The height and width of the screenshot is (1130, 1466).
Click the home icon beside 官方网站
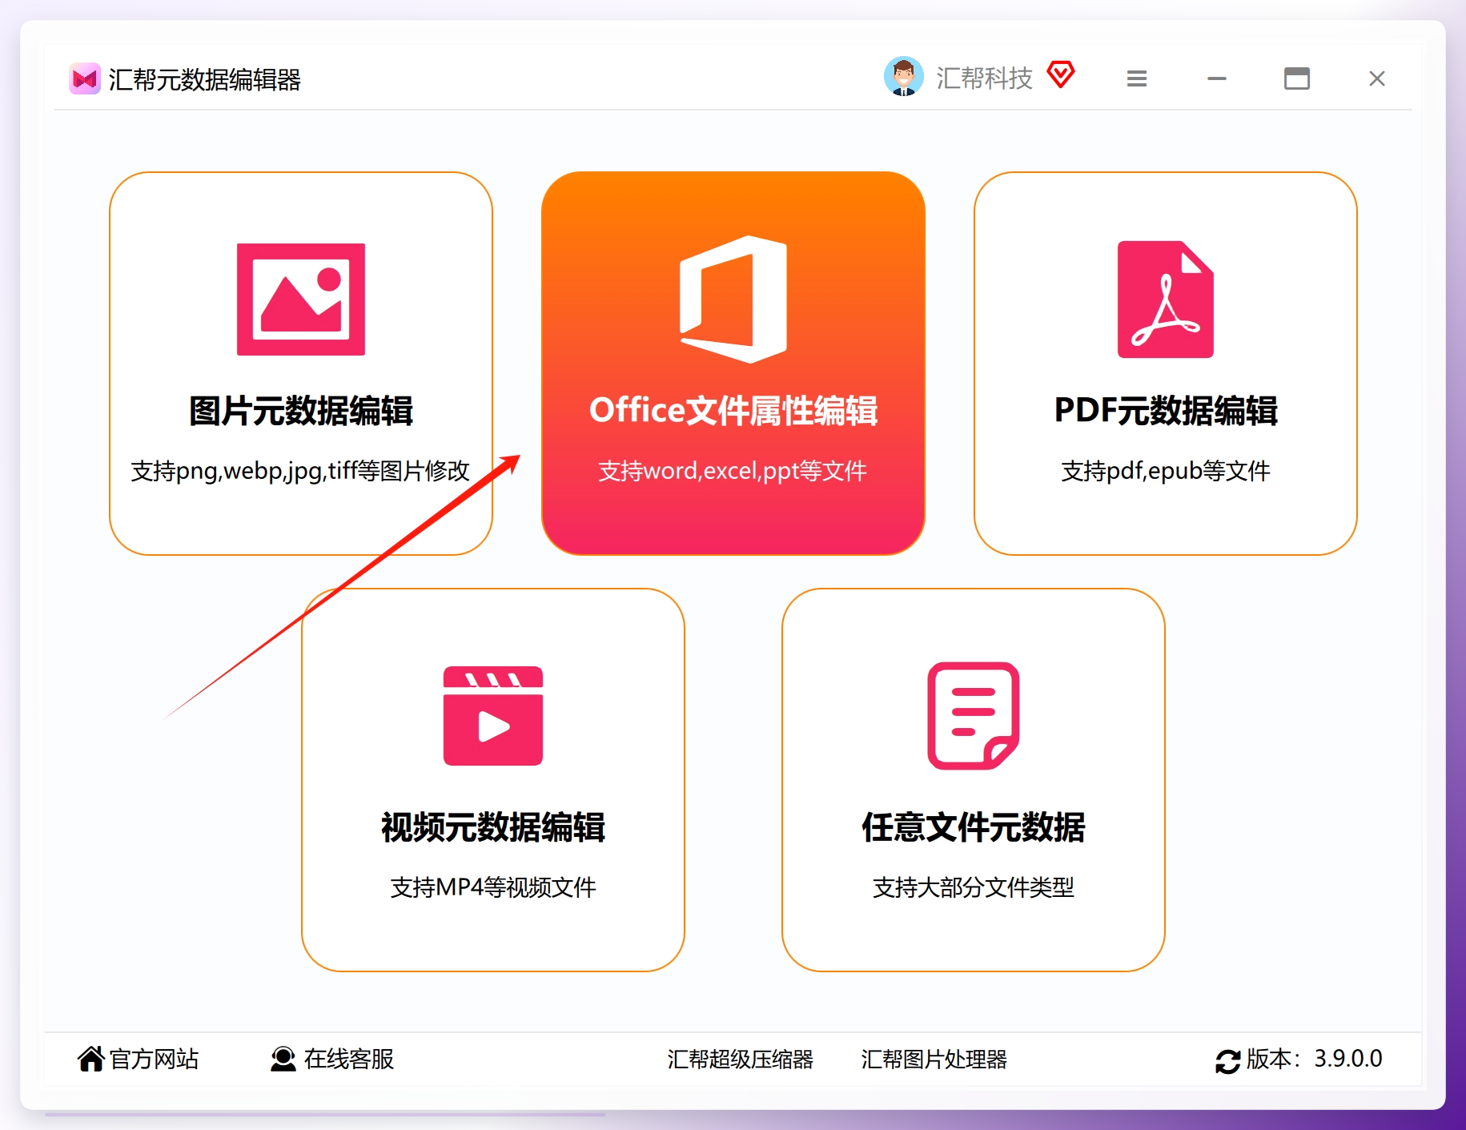coord(90,1059)
